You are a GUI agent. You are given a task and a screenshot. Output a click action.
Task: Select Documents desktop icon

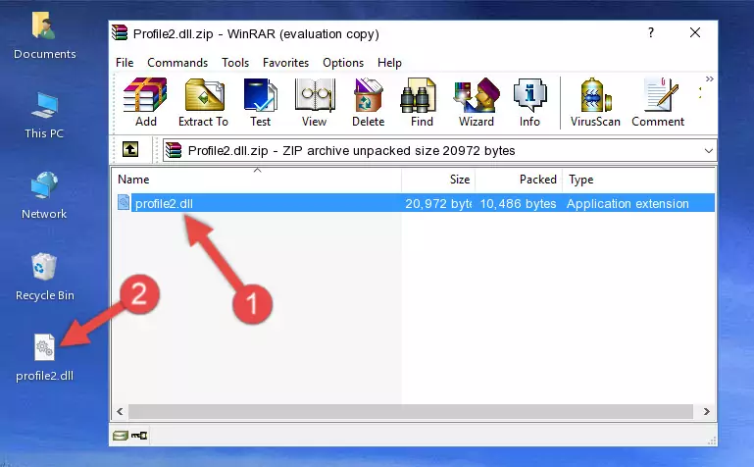pos(44,36)
